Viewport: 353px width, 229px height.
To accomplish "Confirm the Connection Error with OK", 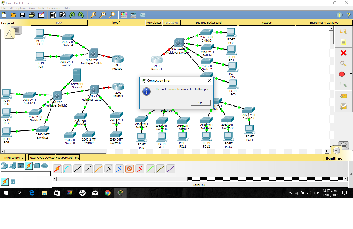I will pos(201,103).
